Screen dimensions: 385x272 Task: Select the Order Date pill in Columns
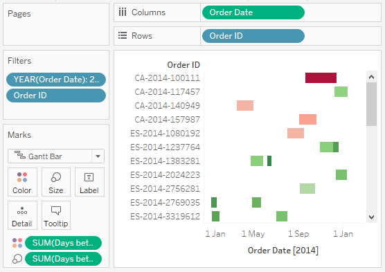(253, 12)
